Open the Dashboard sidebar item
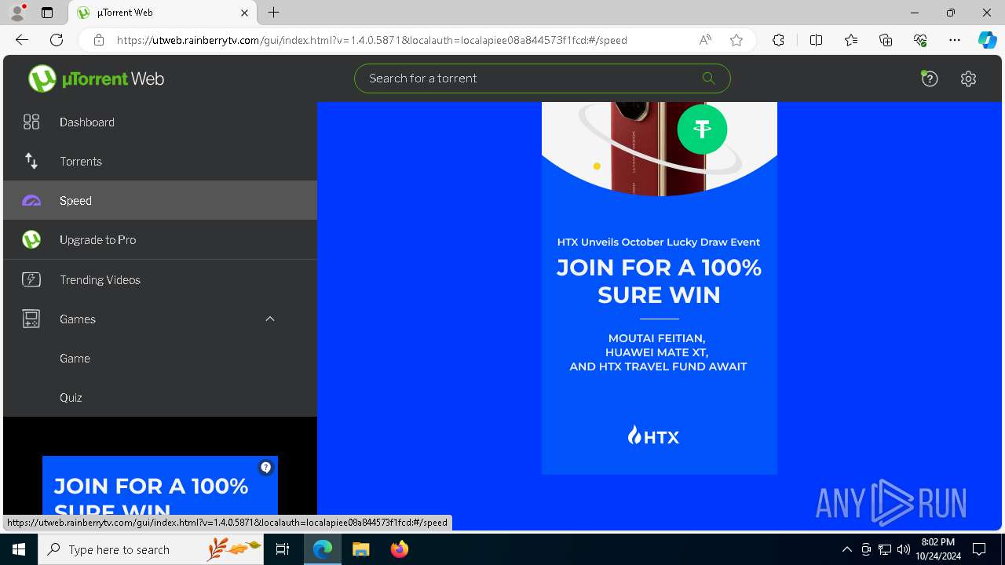 tap(160, 122)
